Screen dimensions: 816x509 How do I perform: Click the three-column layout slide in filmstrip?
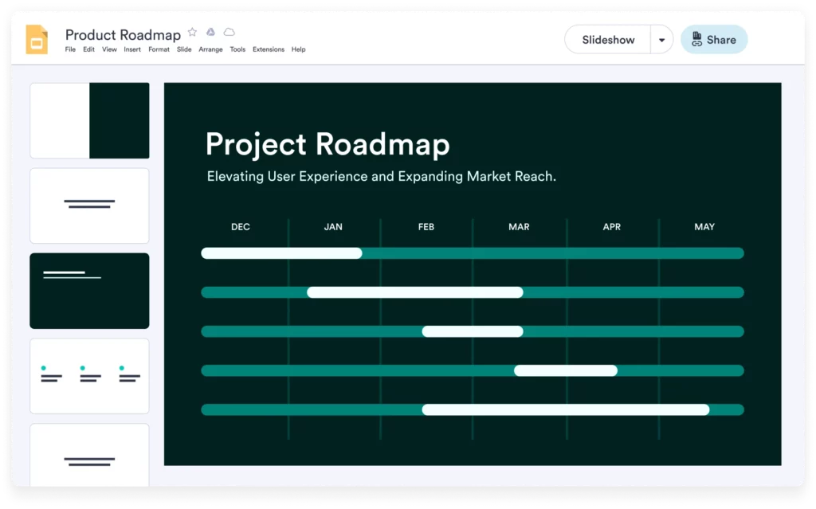89,375
